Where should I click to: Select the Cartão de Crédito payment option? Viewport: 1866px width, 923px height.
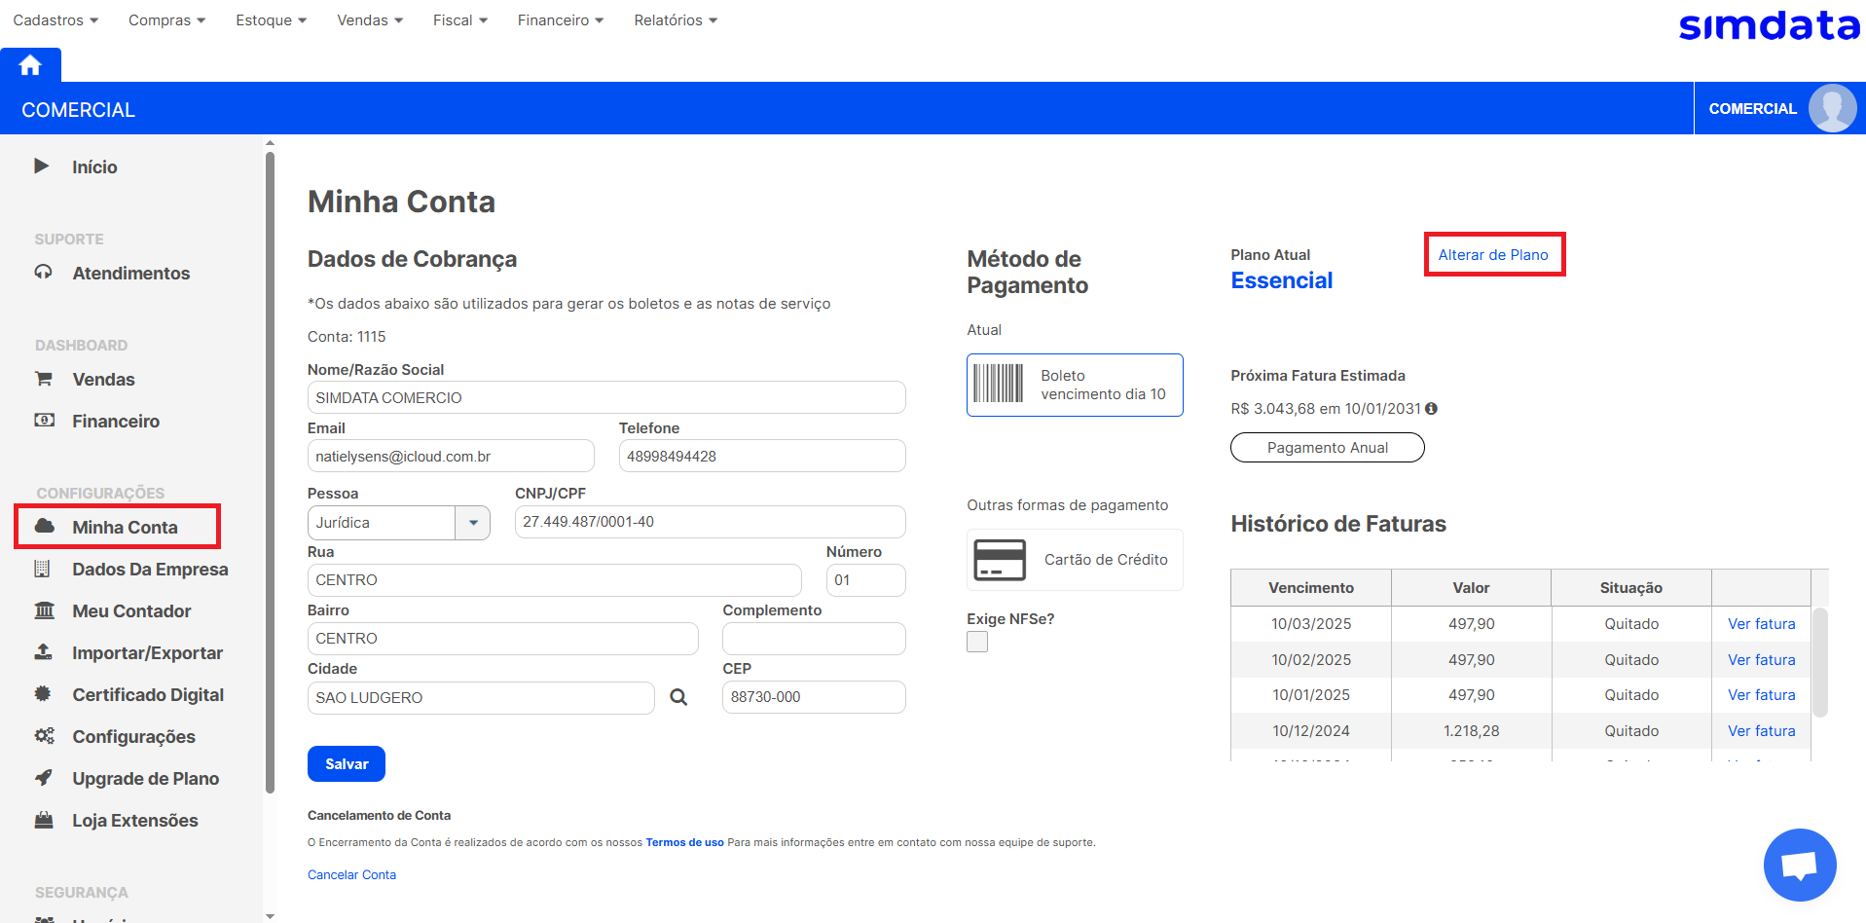tap(1075, 560)
